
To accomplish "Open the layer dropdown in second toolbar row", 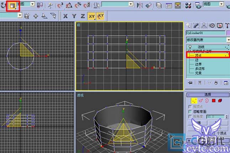I will 20,15.
